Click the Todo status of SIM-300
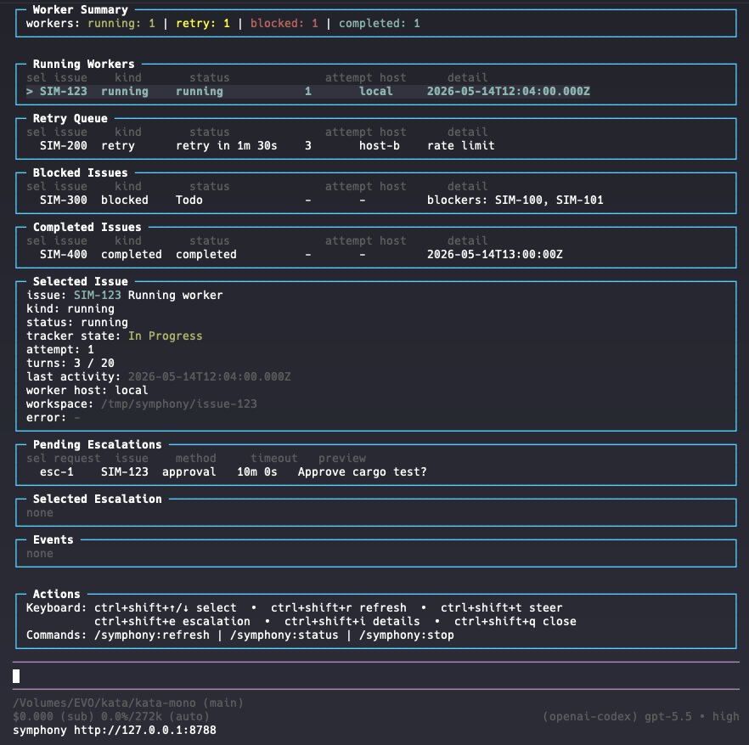749x745 pixels. pyautogui.click(x=189, y=200)
